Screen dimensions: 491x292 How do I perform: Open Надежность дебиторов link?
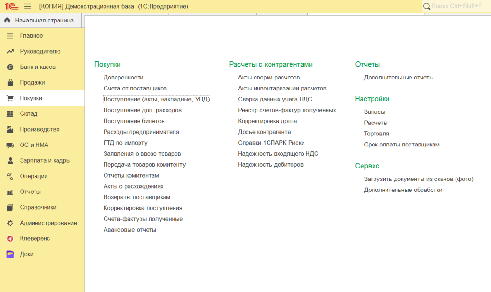point(270,165)
